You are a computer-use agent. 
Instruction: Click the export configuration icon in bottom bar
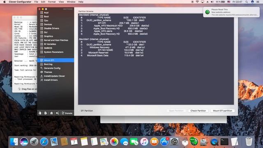coord(46,113)
